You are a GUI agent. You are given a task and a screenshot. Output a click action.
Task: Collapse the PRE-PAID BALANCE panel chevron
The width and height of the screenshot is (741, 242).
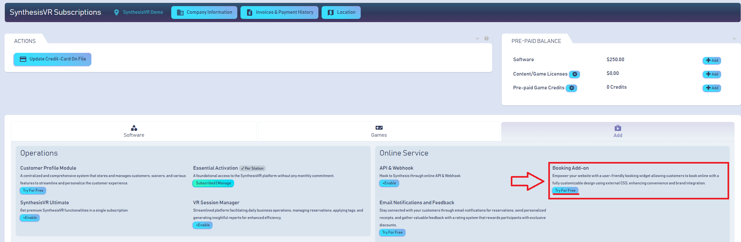click(x=734, y=39)
